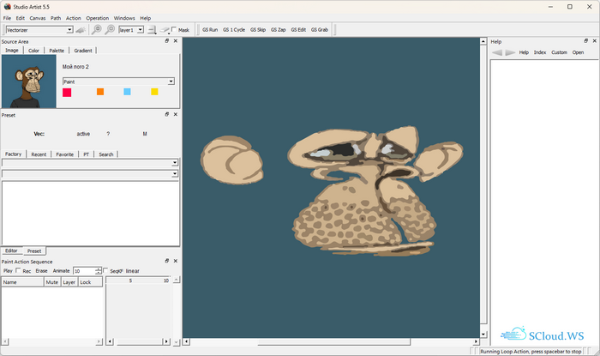Click the Help forward arrow

pos(510,52)
